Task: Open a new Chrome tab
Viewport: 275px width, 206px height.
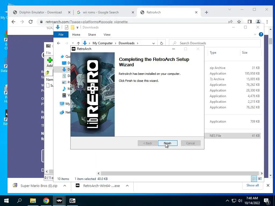Action: (x=207, y=12)
